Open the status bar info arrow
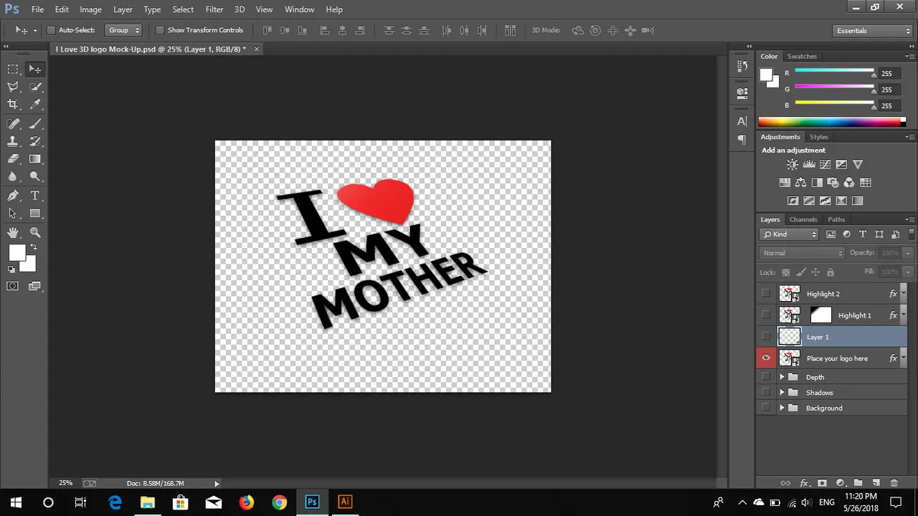Image resolution: width=918 pixels, height=516 pixels. point(217,484)
